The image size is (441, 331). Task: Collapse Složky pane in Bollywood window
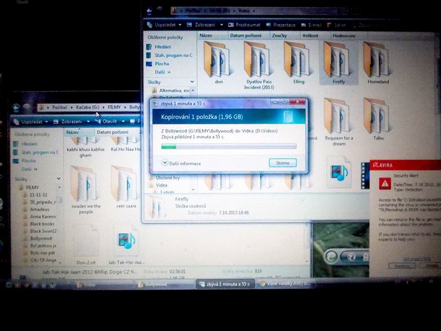pyautogui.click(x=59, y=179)
